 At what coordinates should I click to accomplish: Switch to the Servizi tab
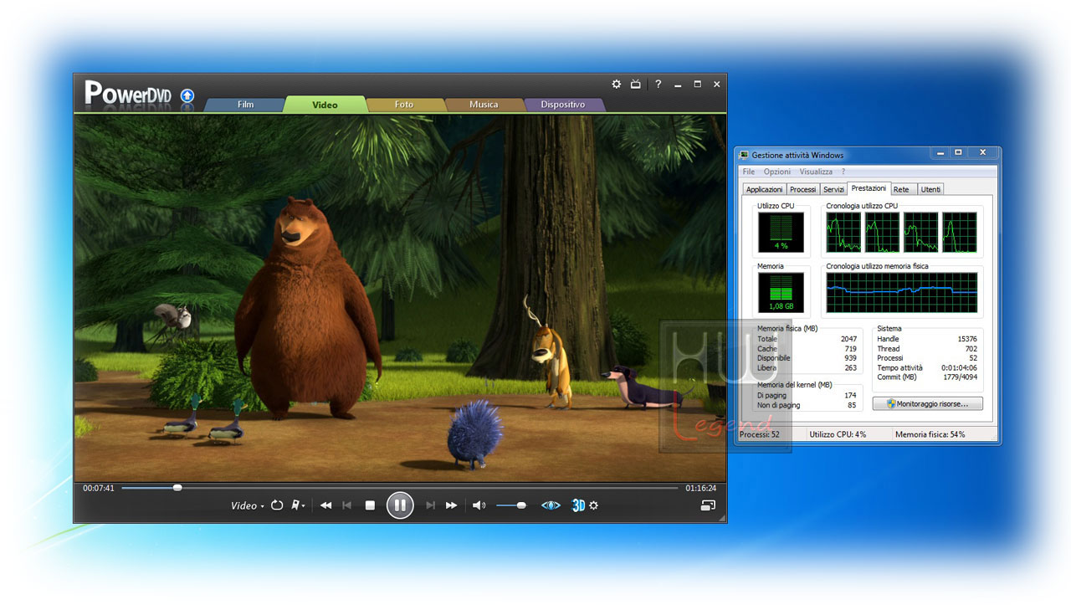833,189
